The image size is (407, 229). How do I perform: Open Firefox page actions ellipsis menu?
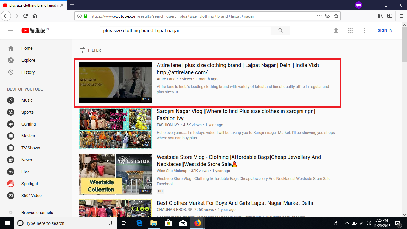pyautogui.click(x=319, y=16)
